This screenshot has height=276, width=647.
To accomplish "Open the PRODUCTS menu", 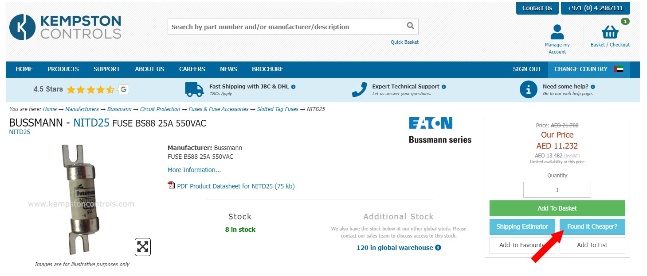I will click(63, 69).
